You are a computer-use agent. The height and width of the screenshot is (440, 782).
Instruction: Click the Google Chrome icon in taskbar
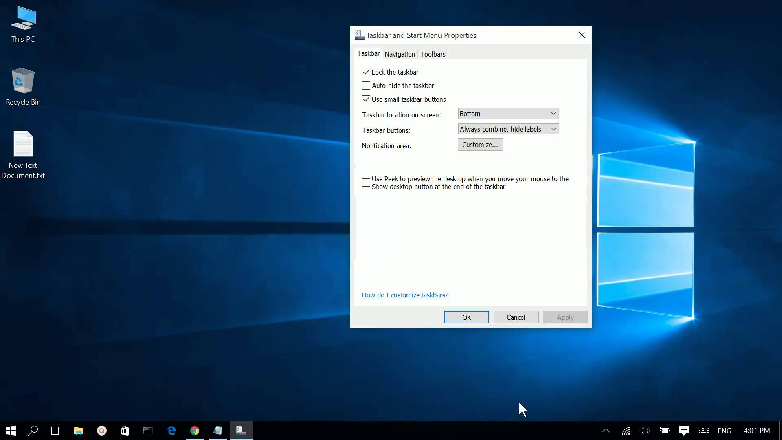tap(194, 430)
